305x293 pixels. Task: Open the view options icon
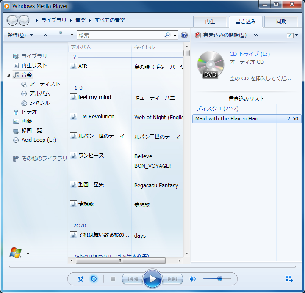[63, 35]
